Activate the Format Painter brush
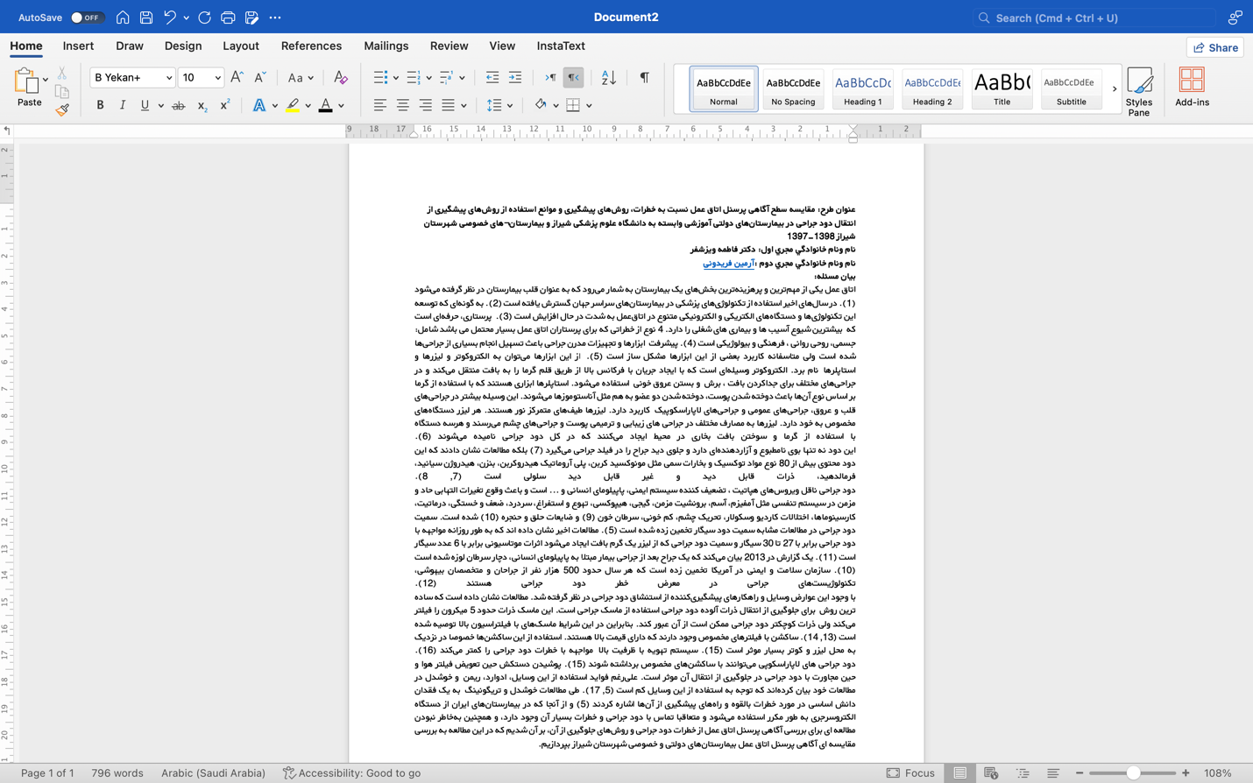The image size is (1253, 783). coord(62,110)
